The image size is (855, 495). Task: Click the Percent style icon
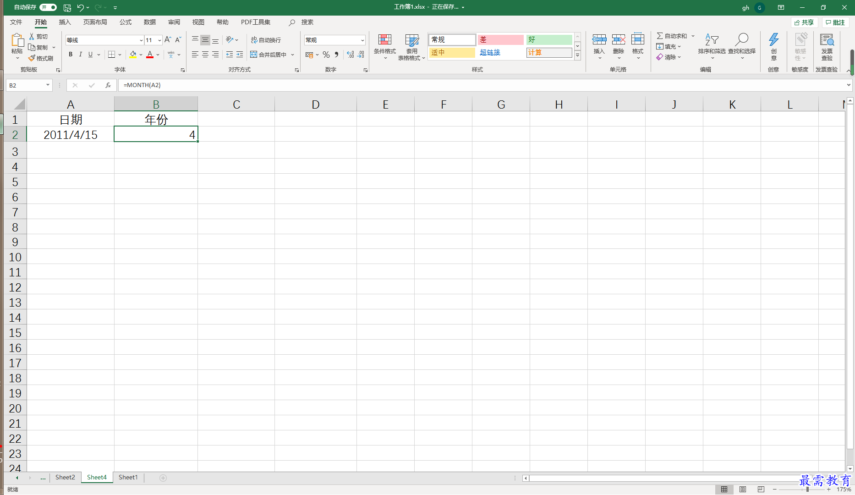point(326,55)
